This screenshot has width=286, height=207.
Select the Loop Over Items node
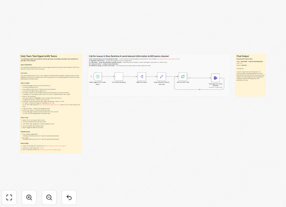(x=183, y=76)
